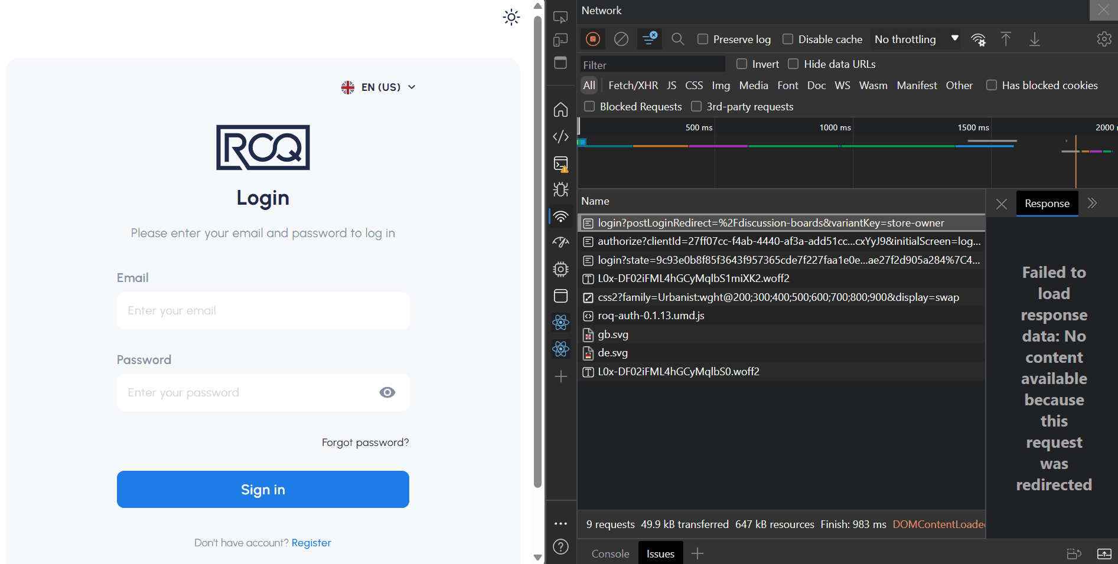Enable the Preserve log checkbox
This screenshot has height=564, width=1118.
[703, 39]
